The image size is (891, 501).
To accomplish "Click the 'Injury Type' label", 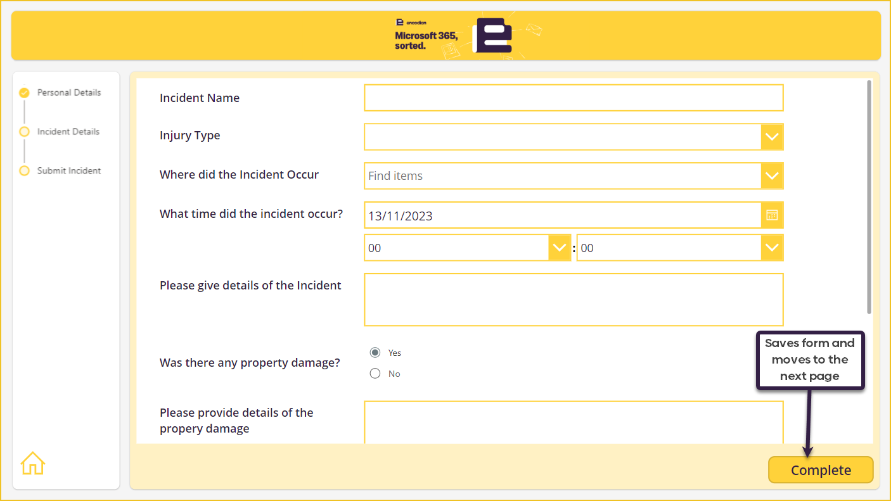I will 190,136.
